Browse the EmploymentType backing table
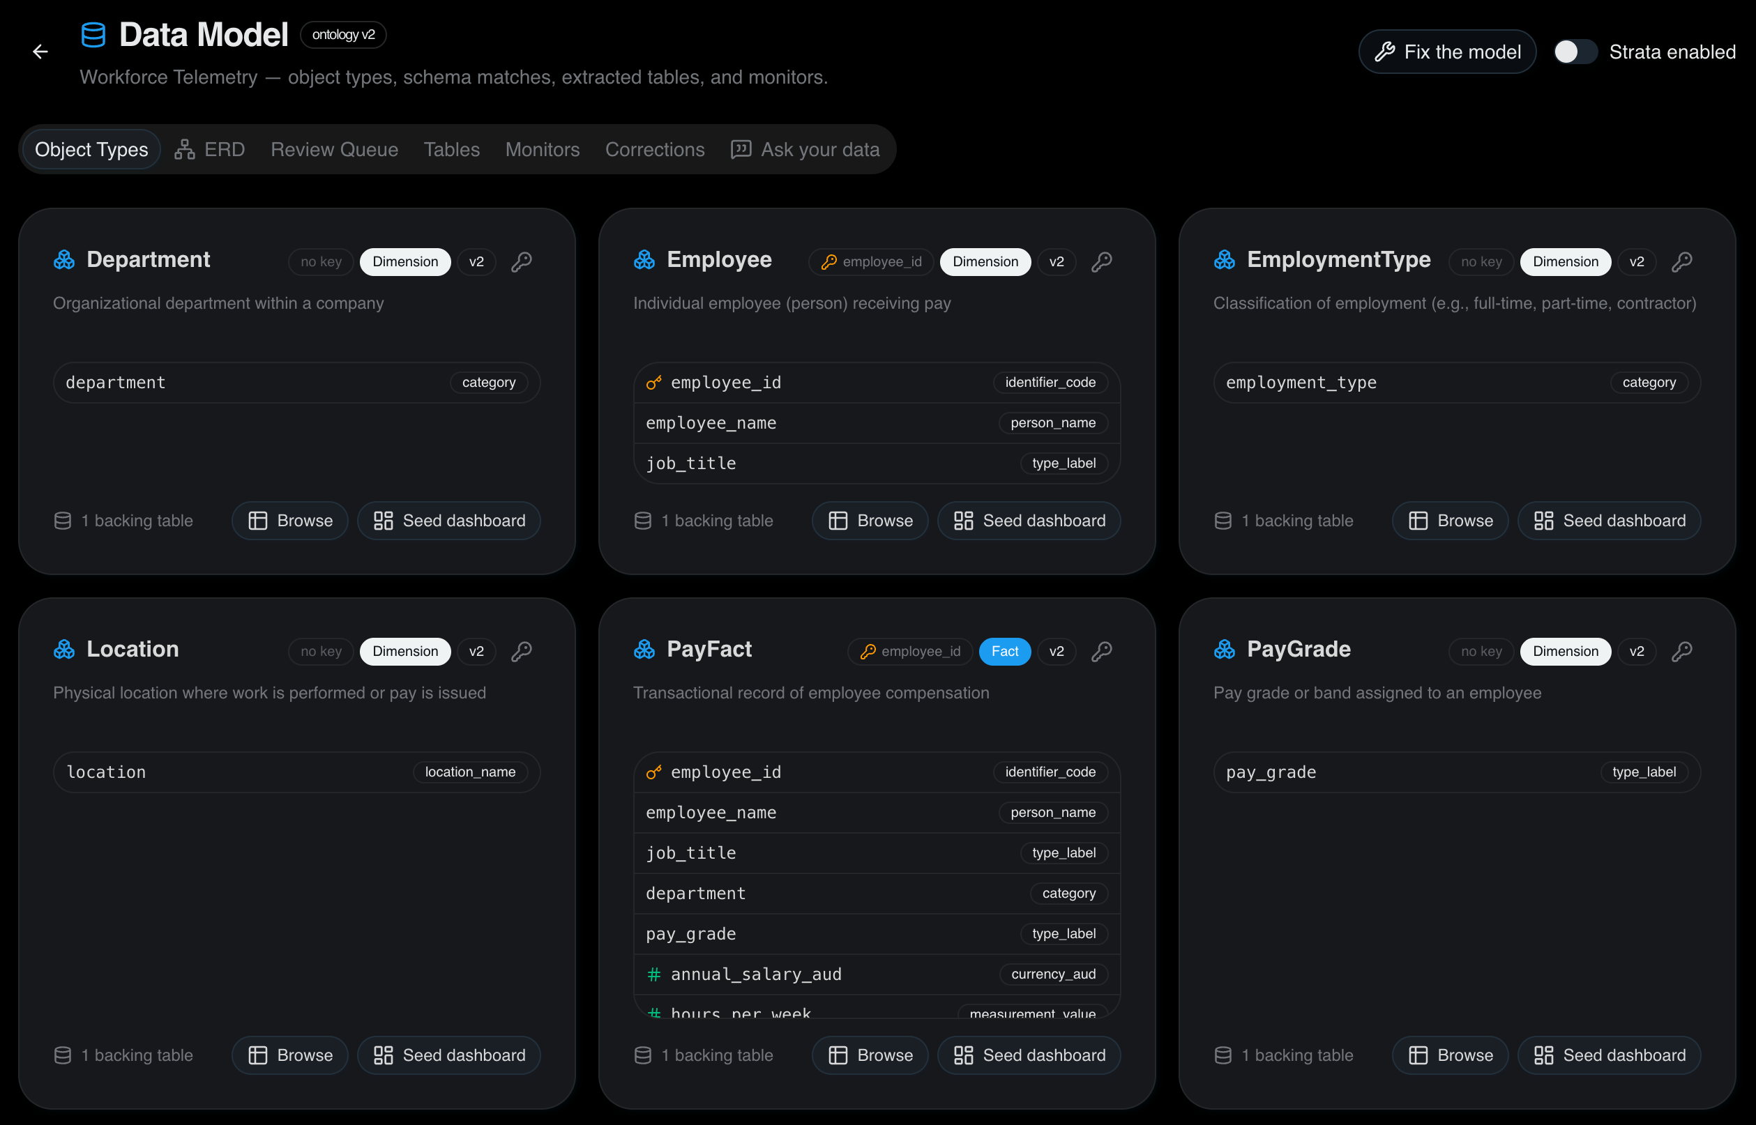This screenshot has height=1125, width=1756. [1451, 521]
